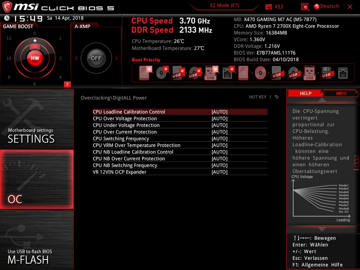Click the OC section tile
Screen dimensions: 360x270
[x=37, y=179]
